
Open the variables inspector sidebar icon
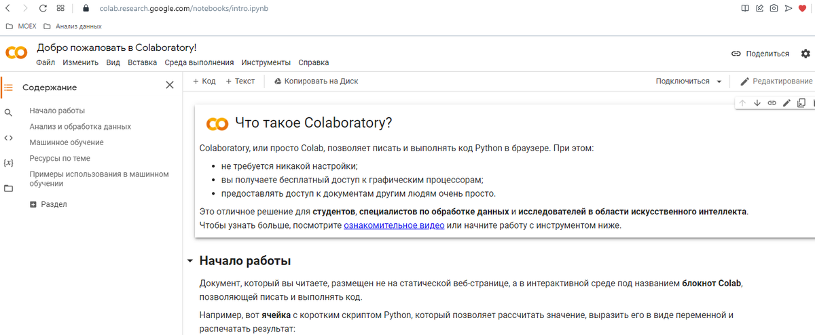click(8, 163)
